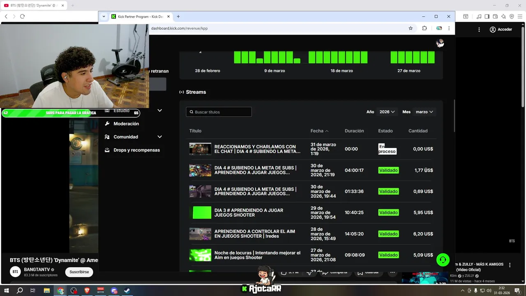Open the background browser wallet icon

point(495,16)
